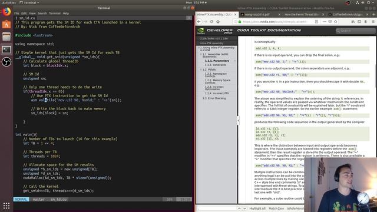Viewport: 377px width, 212px height.
Task: Open View menu in Terminal
Action: (32, 13)
